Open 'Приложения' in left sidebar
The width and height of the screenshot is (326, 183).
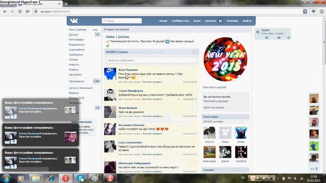[x=76, y=81]
